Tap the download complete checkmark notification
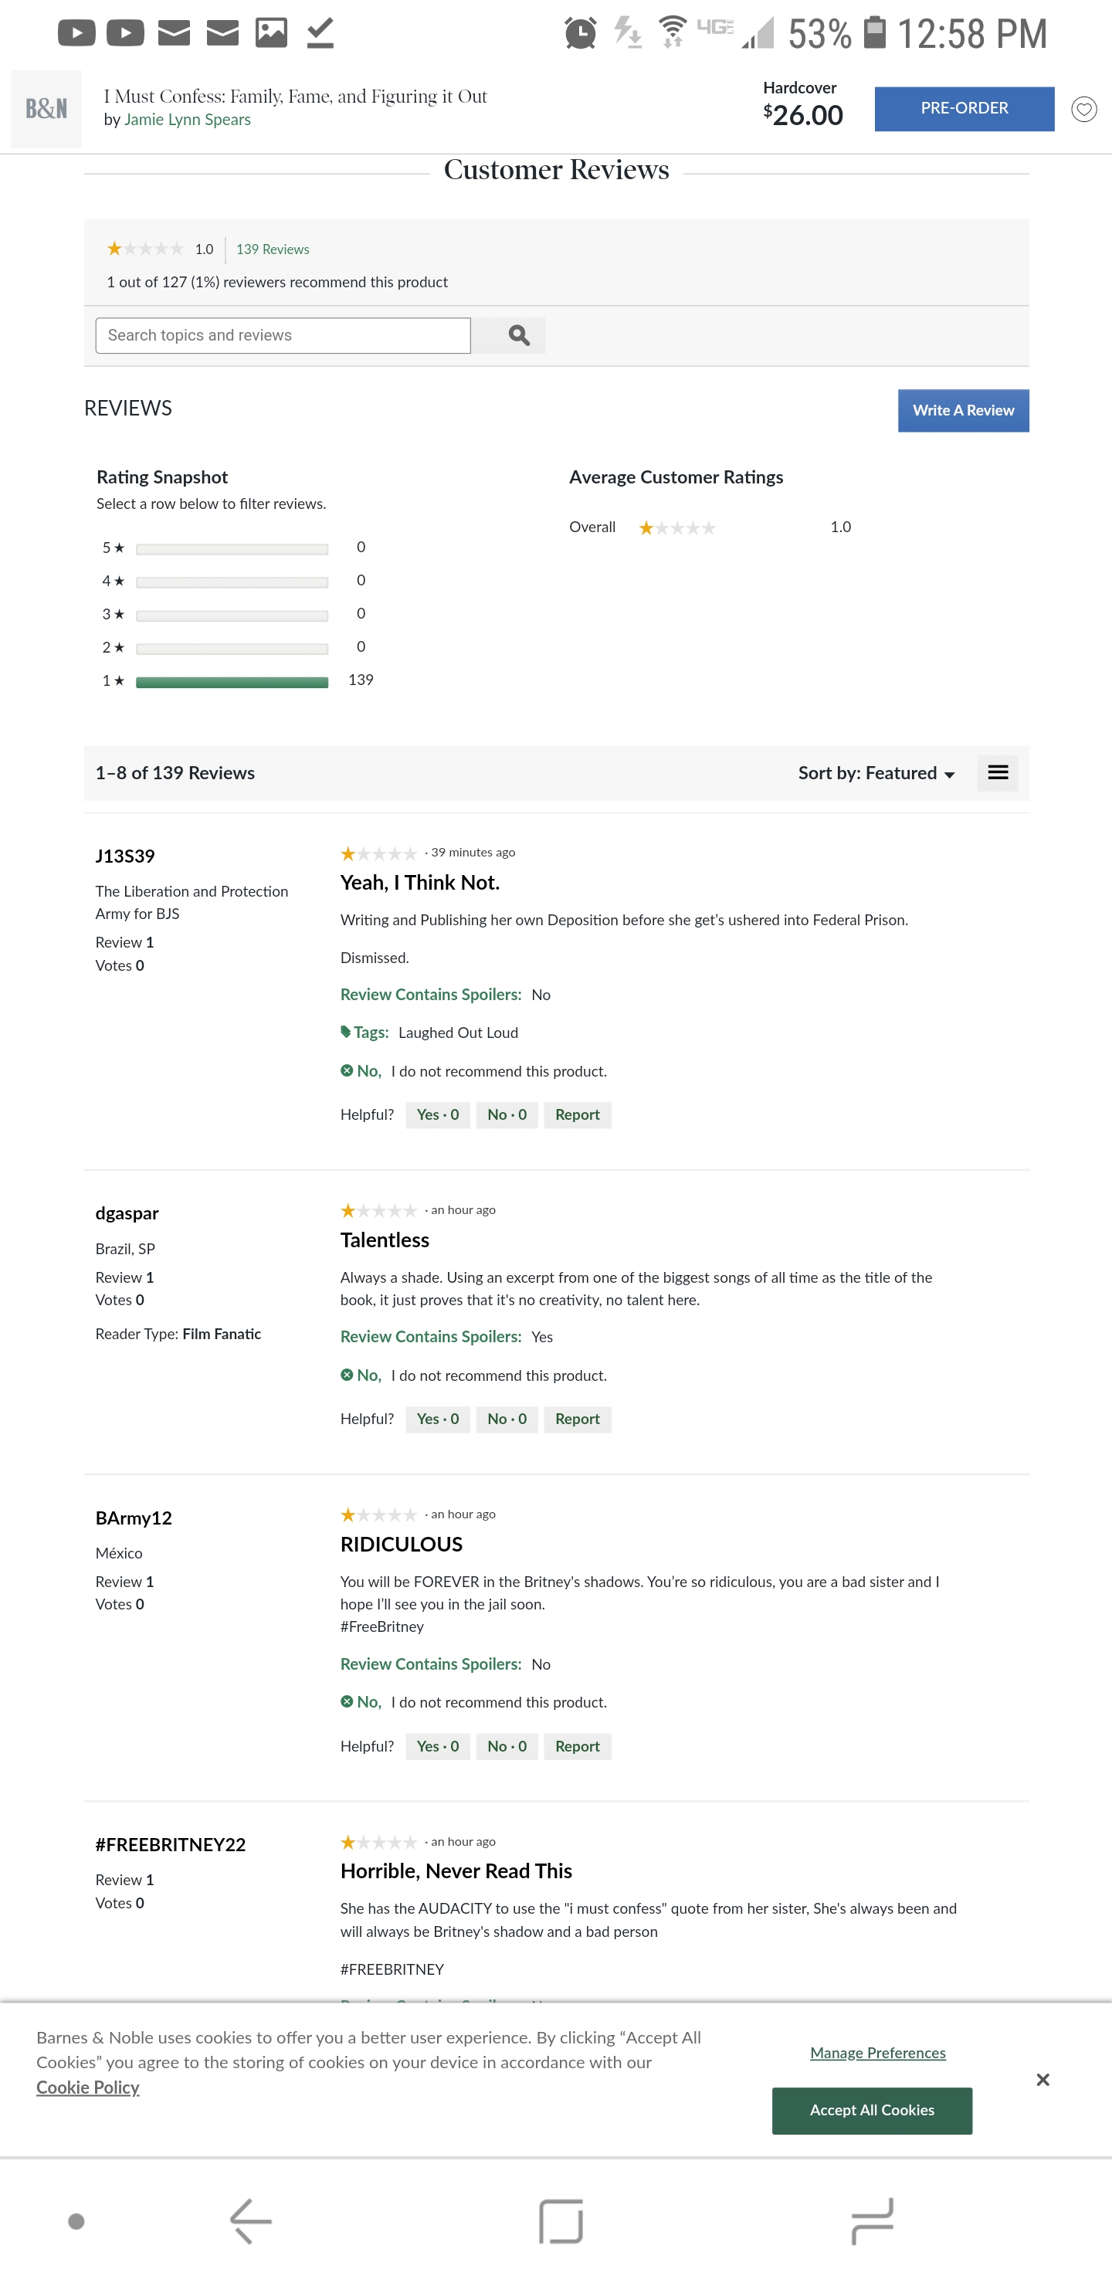The image size is (1112, 2286). pyautogui.click(x=320, y=33)
